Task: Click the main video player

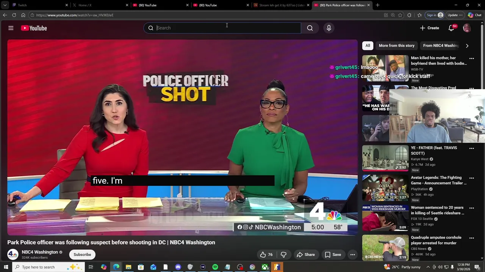Action: 182,138
